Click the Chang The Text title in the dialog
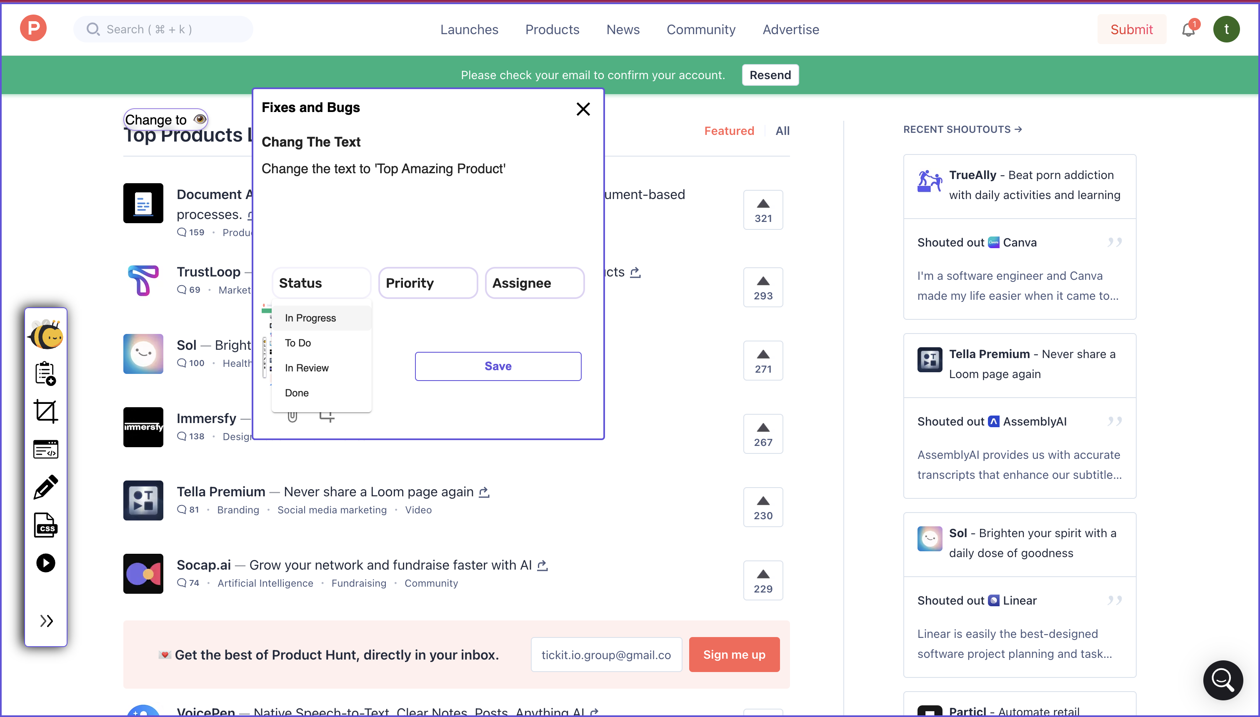 (x=310, y=142)
